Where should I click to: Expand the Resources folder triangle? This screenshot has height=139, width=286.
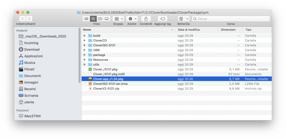tap(84, 60)
